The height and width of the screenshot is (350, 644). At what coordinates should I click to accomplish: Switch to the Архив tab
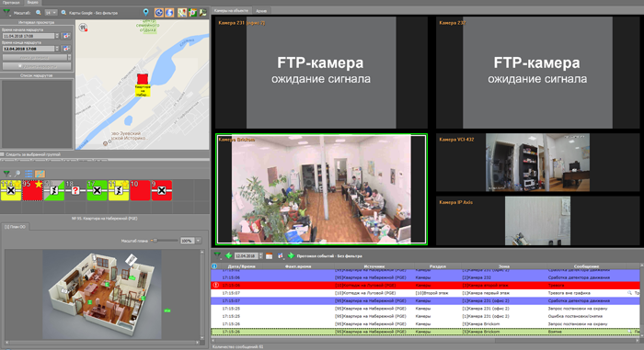coord(260,11)
